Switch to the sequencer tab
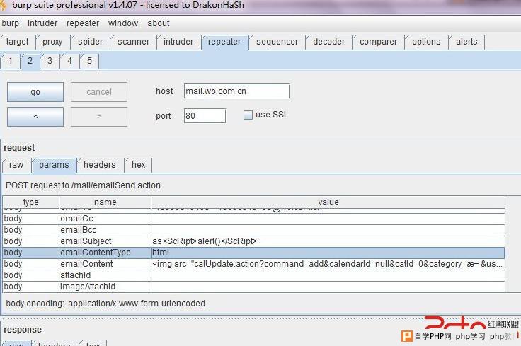The width and height of the screenshot is (521, 346). pyautogui.click(x=277, y=42)
